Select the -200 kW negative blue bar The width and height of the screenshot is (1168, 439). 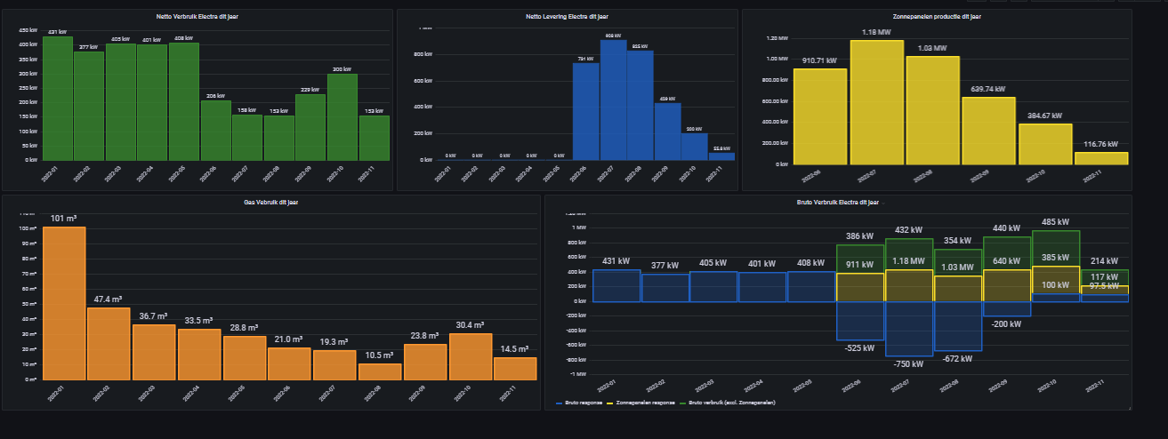pos(1007,309)
